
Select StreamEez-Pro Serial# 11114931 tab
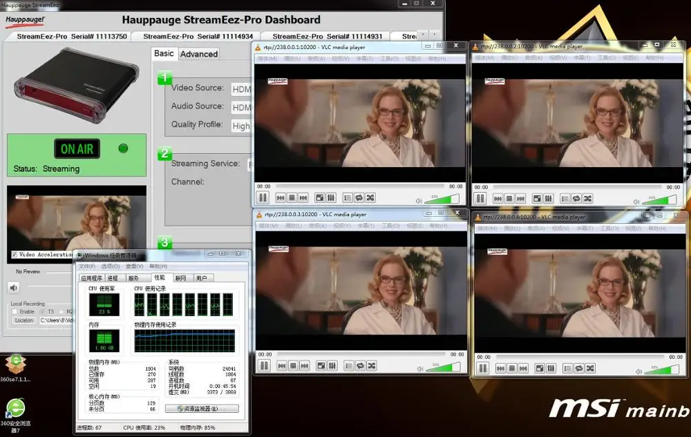327,37
